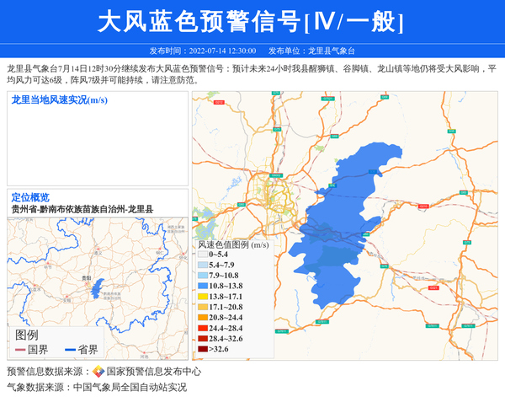The image size is (505, 397).
Task: Click the 大风蓝色预警信号 title banner
Action: pyautogui.click(x=252, y=22)
